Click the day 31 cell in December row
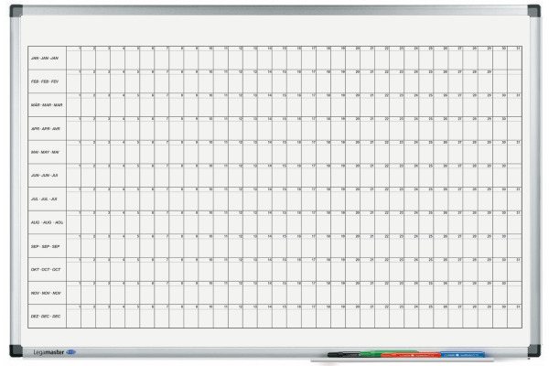Screen dimensions: 549x366 click(x=514, y=317)
